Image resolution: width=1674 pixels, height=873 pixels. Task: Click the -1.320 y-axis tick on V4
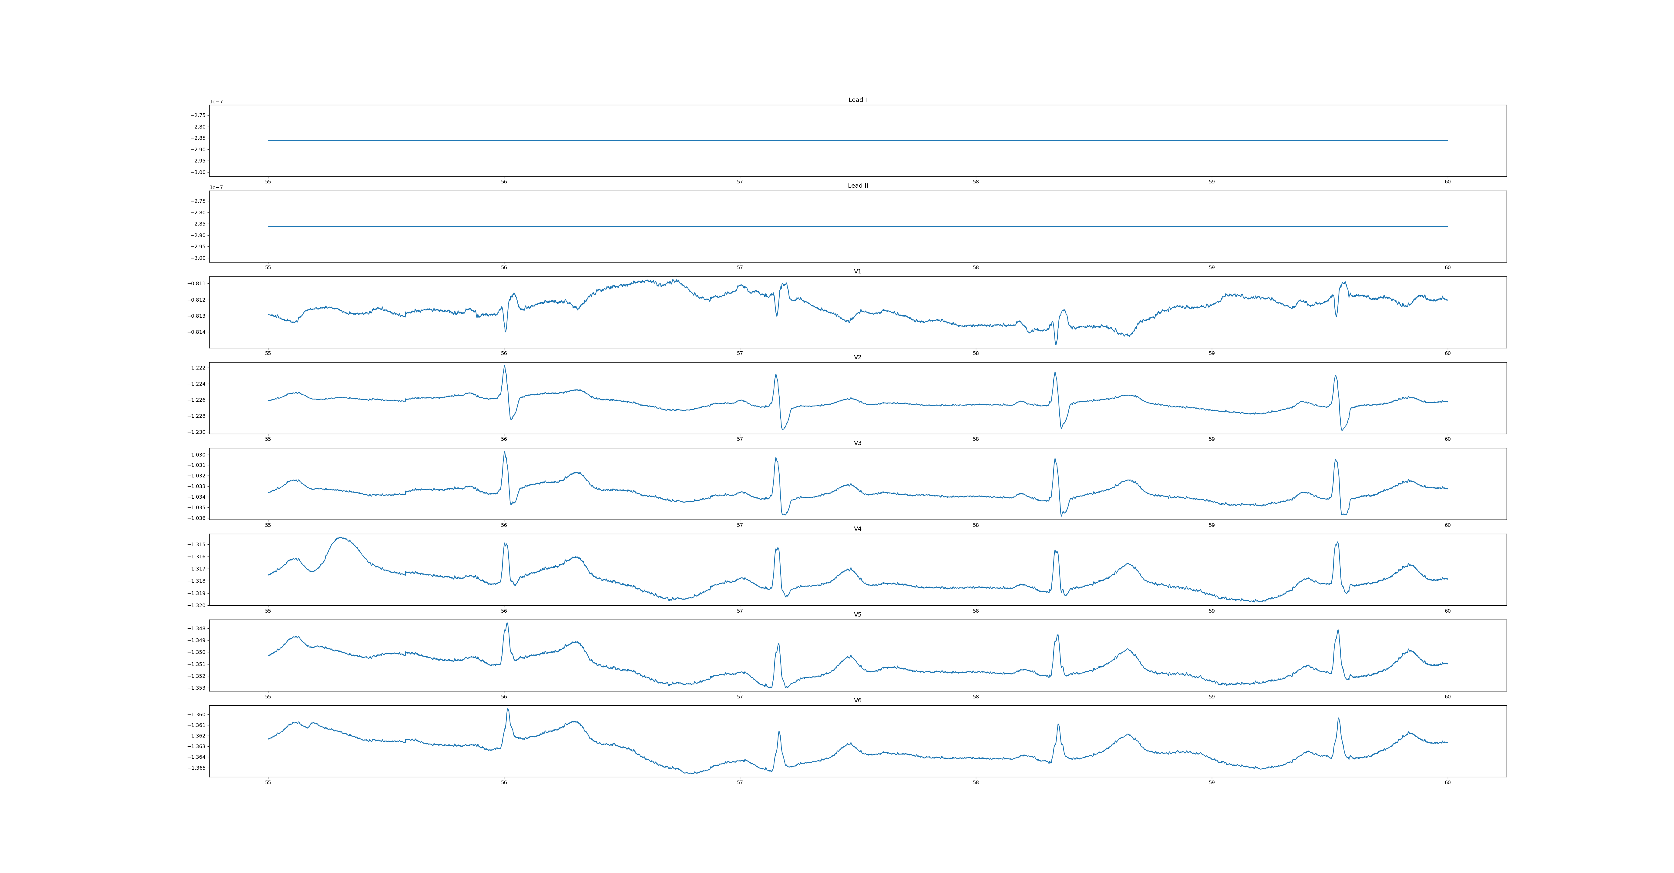(x=196, y=605)
